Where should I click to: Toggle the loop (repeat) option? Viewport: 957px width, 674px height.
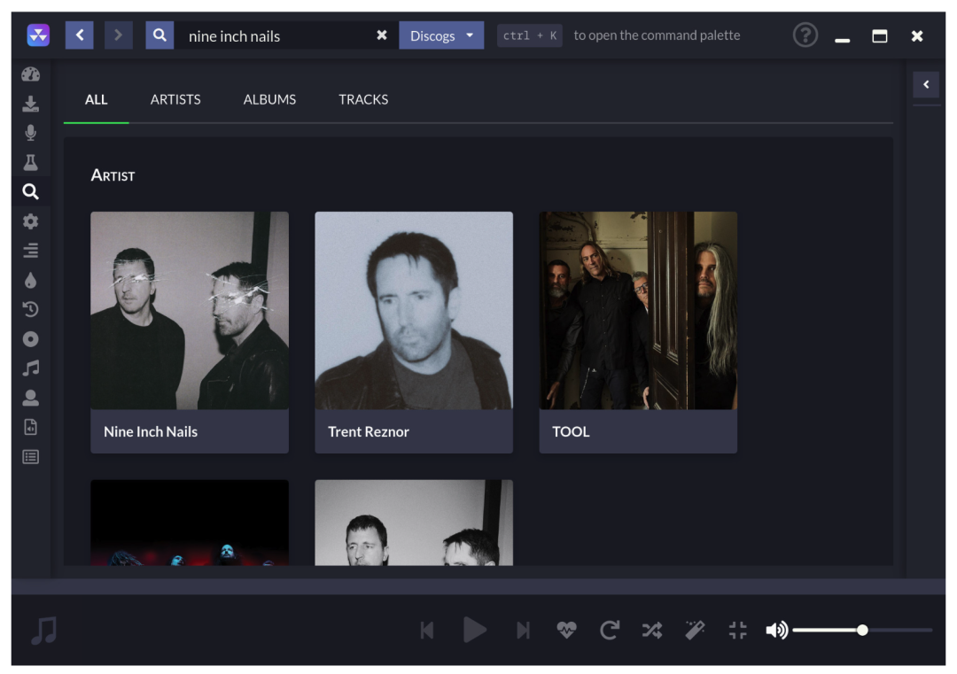tap(609, 630)
